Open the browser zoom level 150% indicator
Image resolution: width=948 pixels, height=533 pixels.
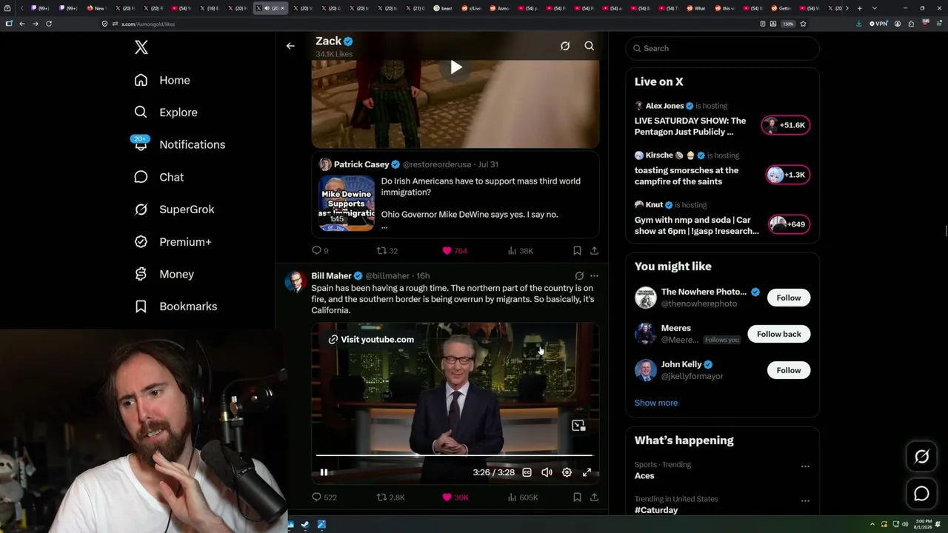click(x=789, y=24)
